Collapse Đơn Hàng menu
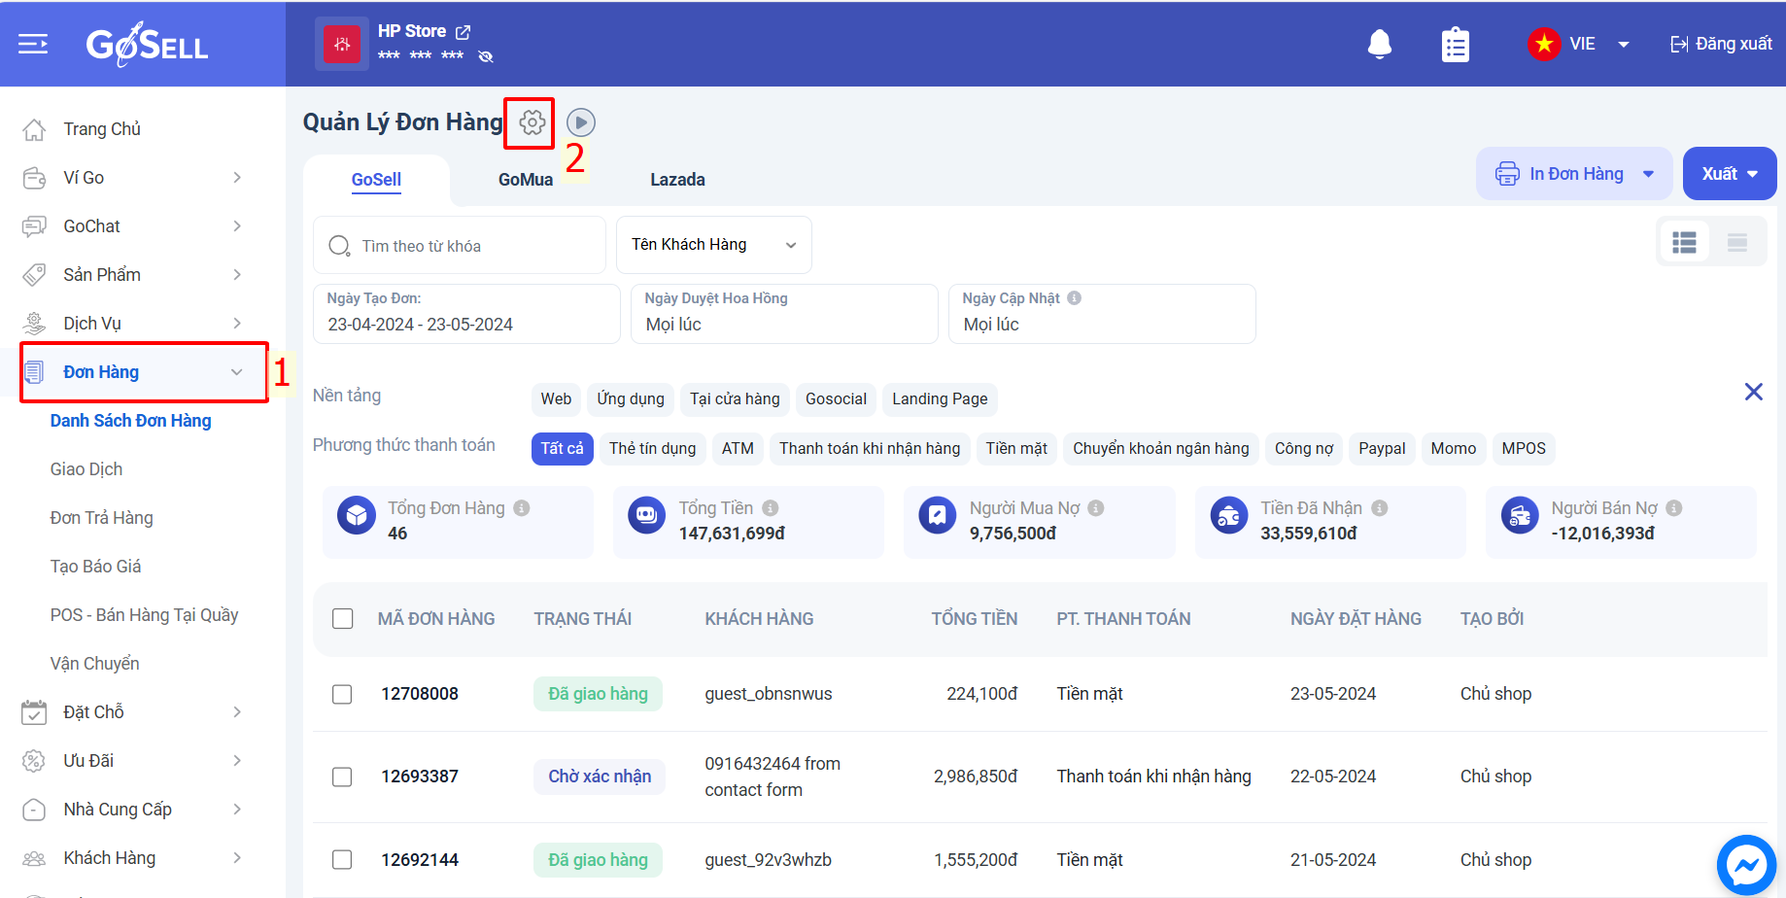The height and width of the screenshot is (898, 1786). [x=237, y=372]
